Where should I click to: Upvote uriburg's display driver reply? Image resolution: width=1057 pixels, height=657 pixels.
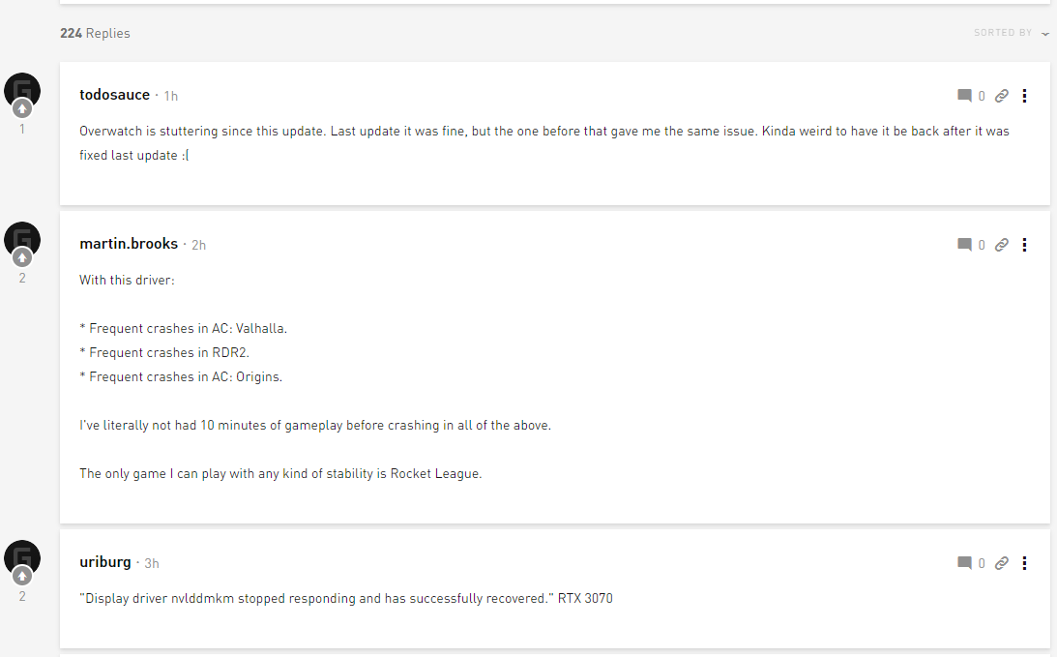[x=22, y=576]
